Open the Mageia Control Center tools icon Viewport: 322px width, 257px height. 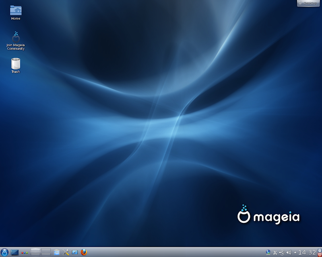click(x=66, y=252)
